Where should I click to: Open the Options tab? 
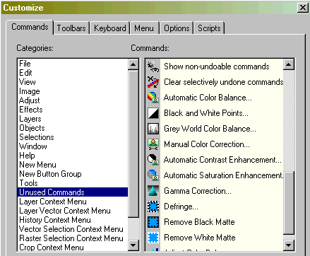tap(177, 28)
